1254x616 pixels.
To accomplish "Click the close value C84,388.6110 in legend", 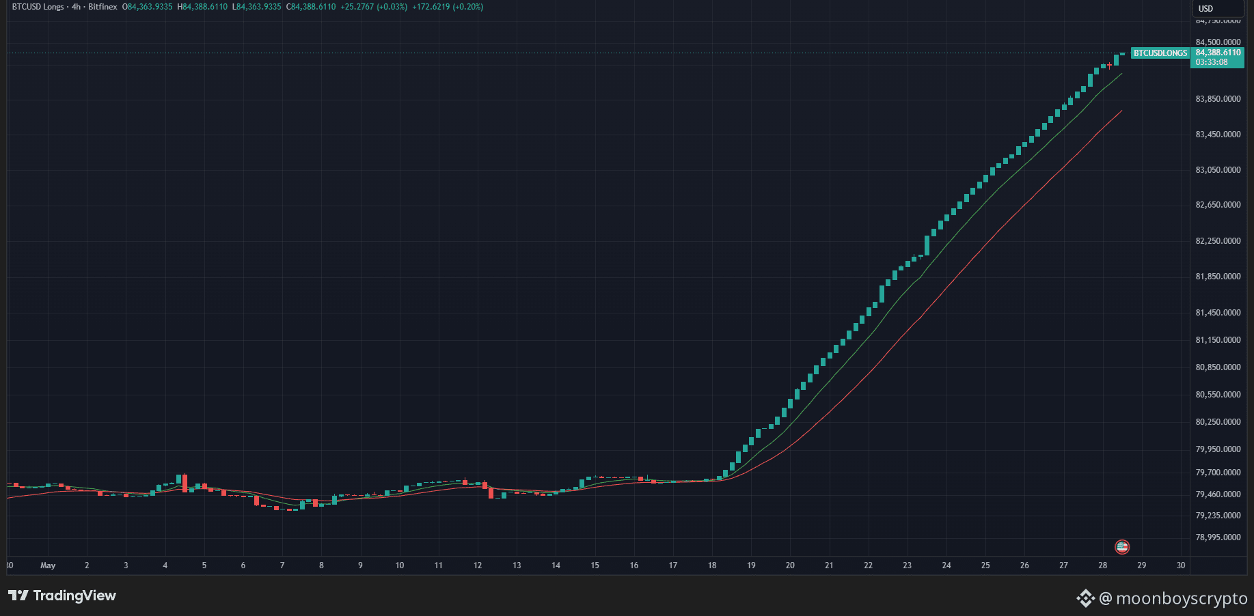I will pyautogui.click(x=311, y=7).
